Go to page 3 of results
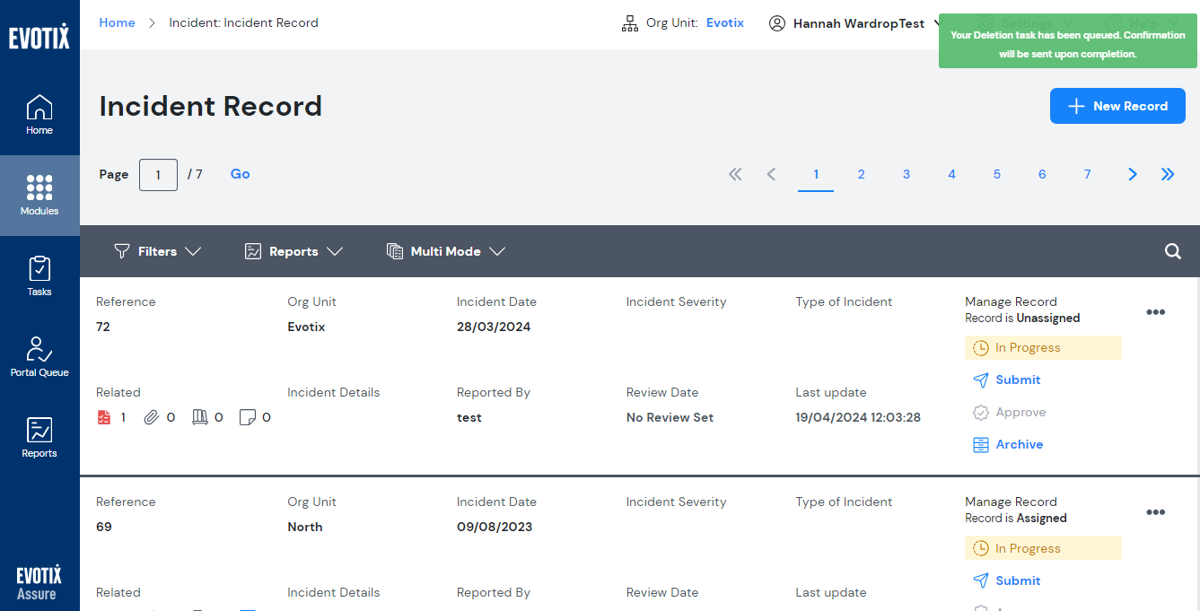Image resolution: width=1200 pixels, height=611 pixels. point(907,174)
